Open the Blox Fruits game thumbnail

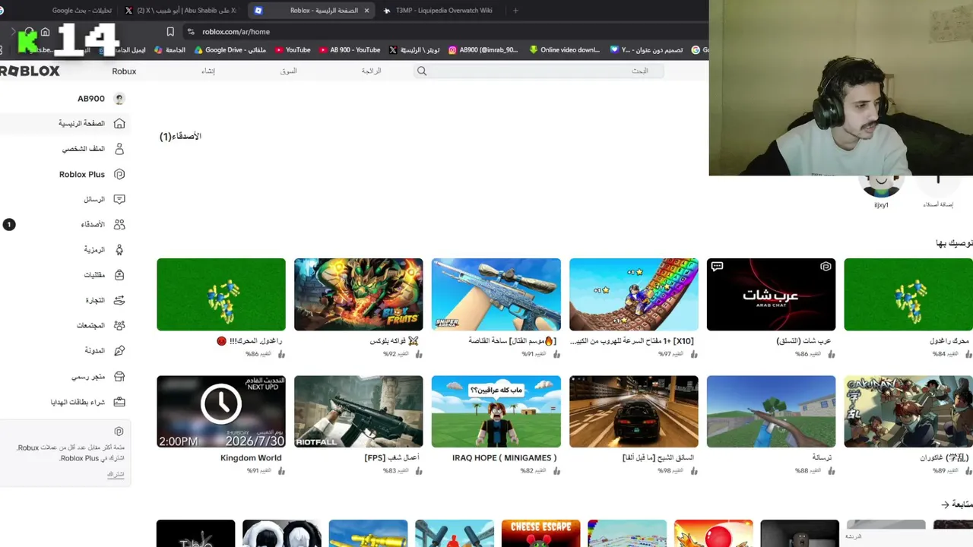(x=359, y=295)
